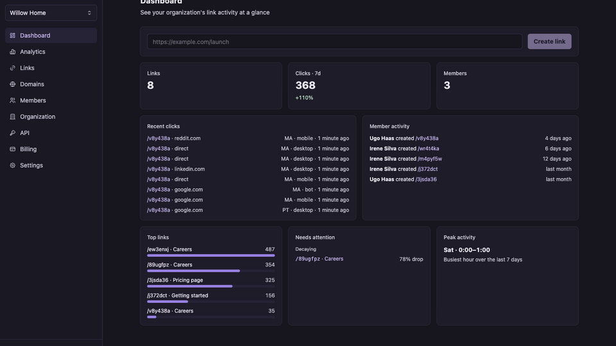The width and height of the screenshot is (616, 346).
Task: Click the Create link button
Action: [x=549, y=42]
